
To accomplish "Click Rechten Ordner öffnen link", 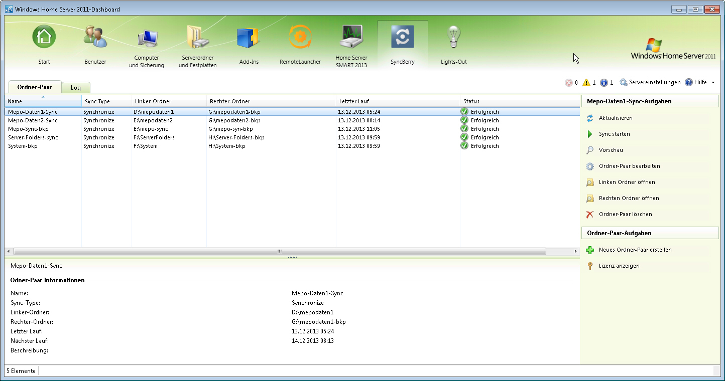I will 629,199.
